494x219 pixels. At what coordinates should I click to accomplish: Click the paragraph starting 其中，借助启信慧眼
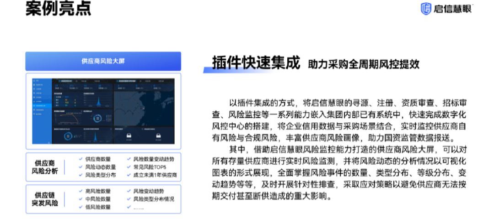(339, 173)
